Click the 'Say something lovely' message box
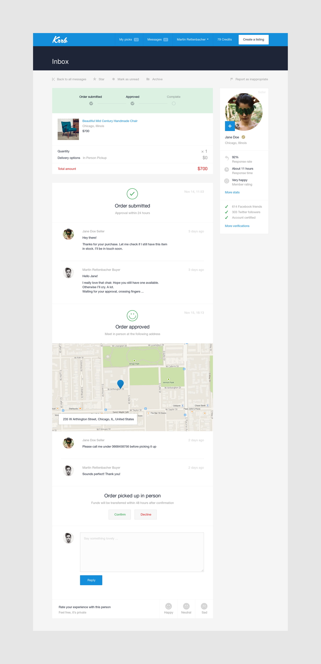Image resolution: width=321 pixels, height=664 pixels. pos(142,552)
